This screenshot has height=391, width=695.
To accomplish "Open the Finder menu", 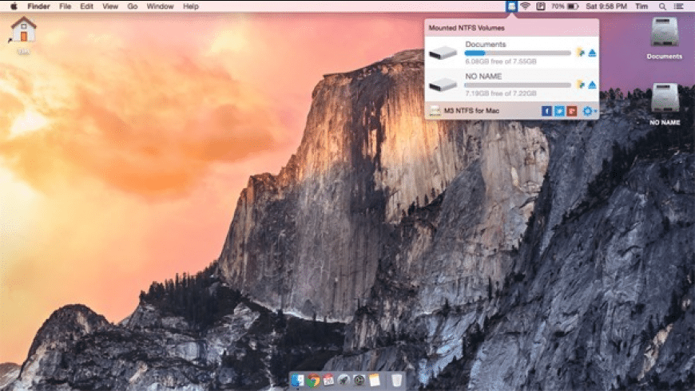I will point(38,6).
